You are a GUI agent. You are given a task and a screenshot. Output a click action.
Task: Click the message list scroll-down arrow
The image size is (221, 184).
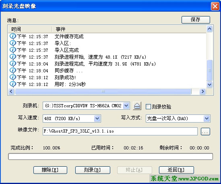(x=209, y=84)
